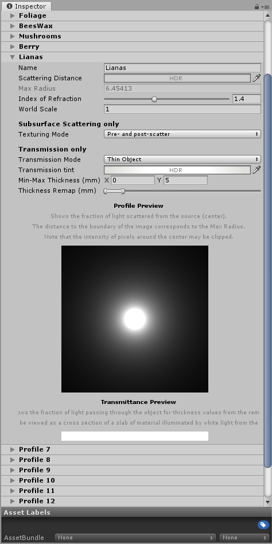
Task: Click the Max Radius value field
Action: coord(182,88)
